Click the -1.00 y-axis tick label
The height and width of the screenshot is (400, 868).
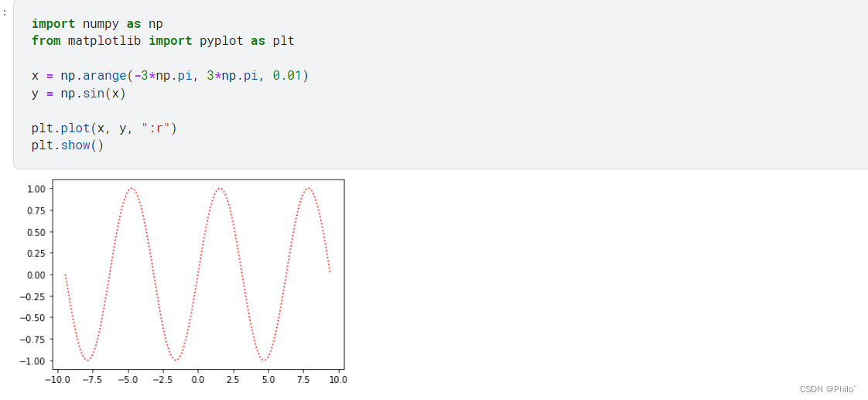click(x=32, y=361)
